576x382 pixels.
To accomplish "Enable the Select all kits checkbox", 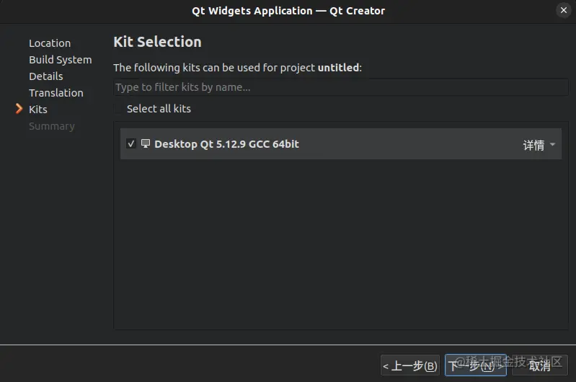I will 118,109.
